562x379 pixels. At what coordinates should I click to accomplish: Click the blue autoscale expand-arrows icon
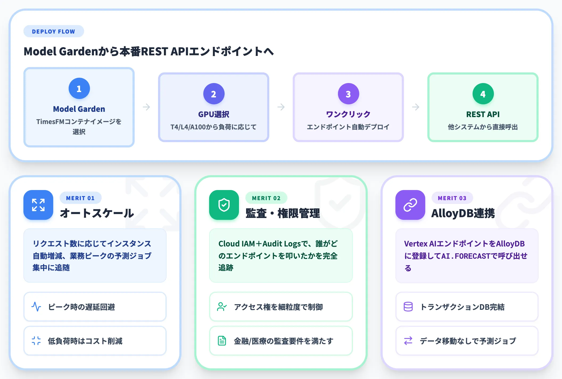pos(38,205)
